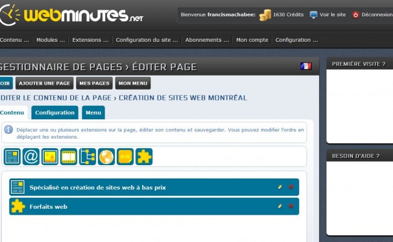
Task: Open the Menu tab
Action: [x=93, y=113]
